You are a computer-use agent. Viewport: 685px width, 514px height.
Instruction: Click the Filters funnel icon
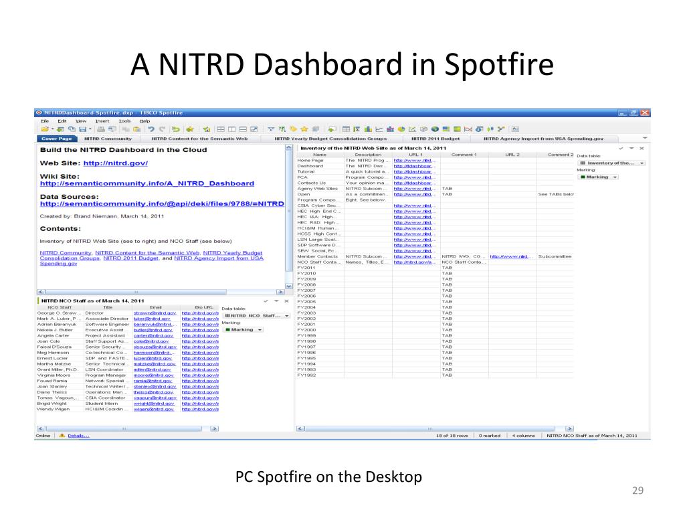coord(271,129)
